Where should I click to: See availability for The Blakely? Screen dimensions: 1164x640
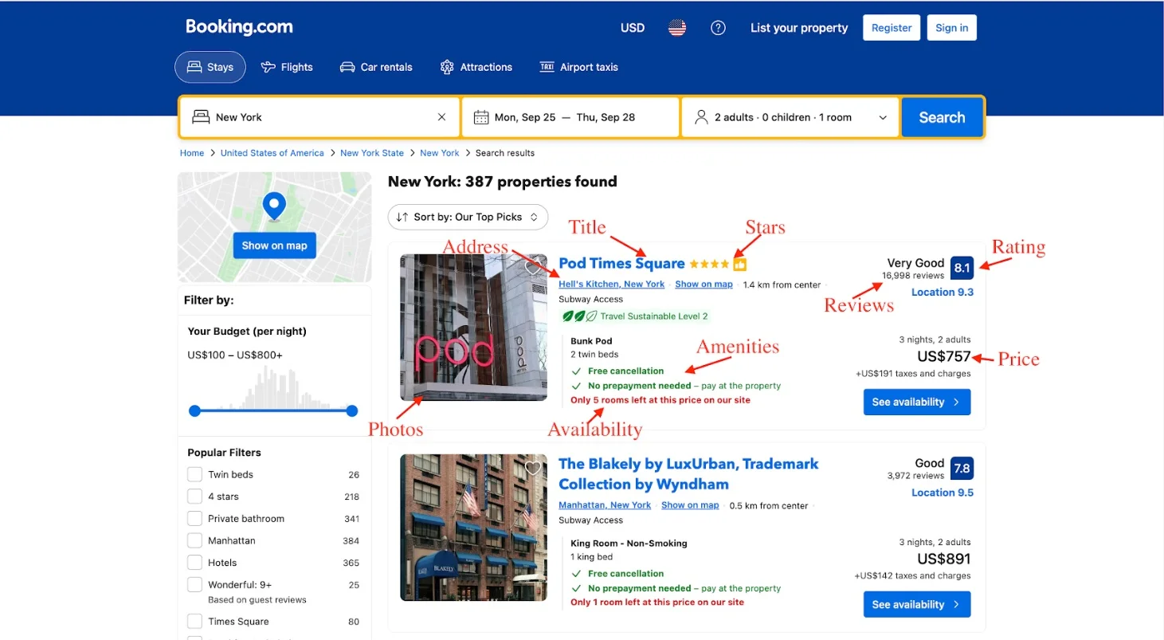pos(917,604)
